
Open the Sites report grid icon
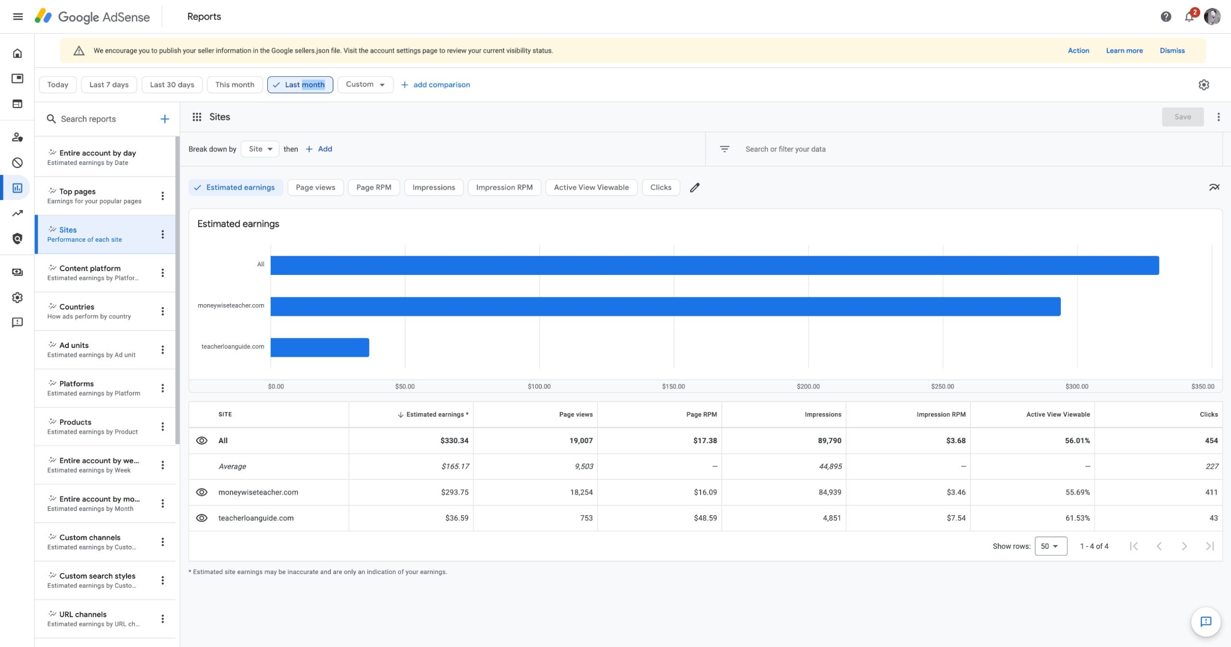197,117
